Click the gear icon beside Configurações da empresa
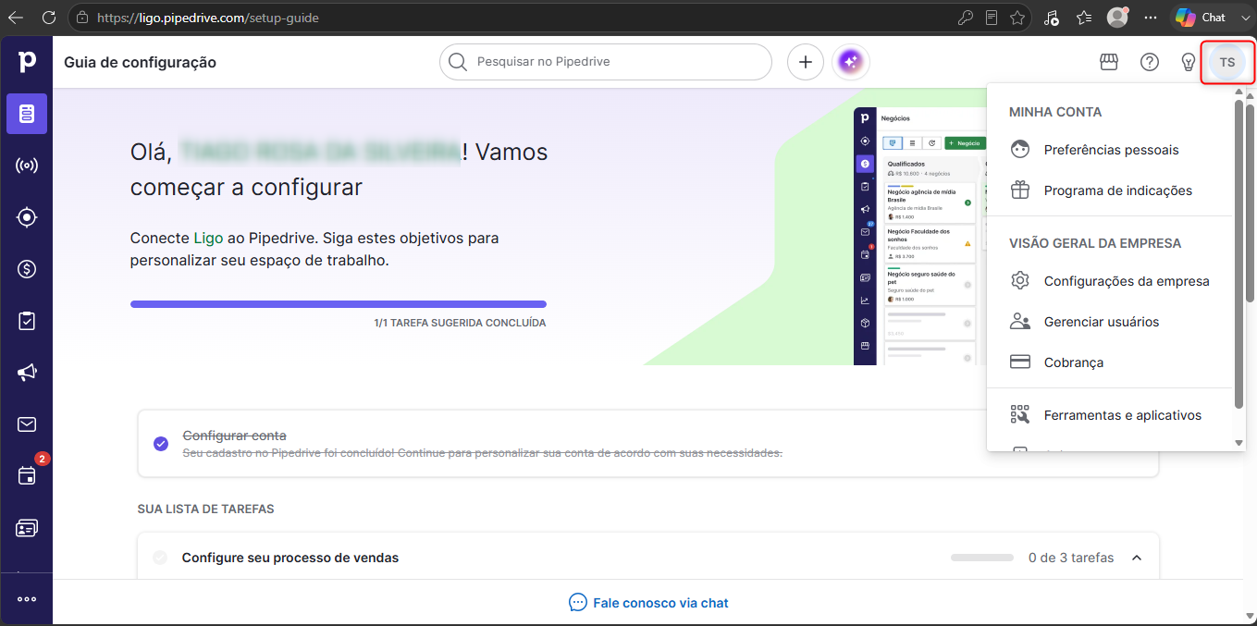Image resolution: width=1257 pixels, height=626 pixels. 1020,281
